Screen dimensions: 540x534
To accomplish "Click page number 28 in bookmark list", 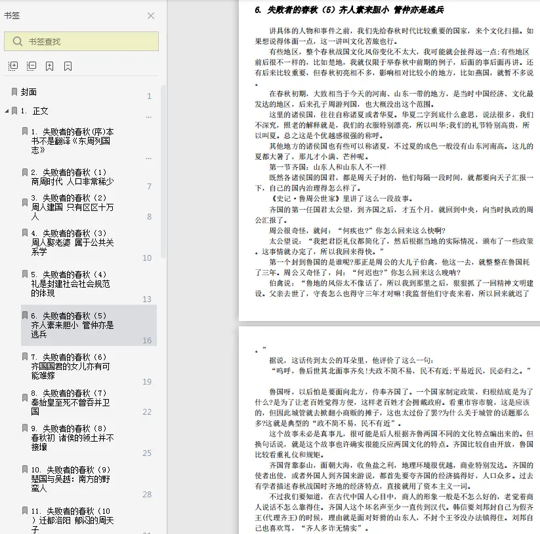I will click(x=147, y=495).
